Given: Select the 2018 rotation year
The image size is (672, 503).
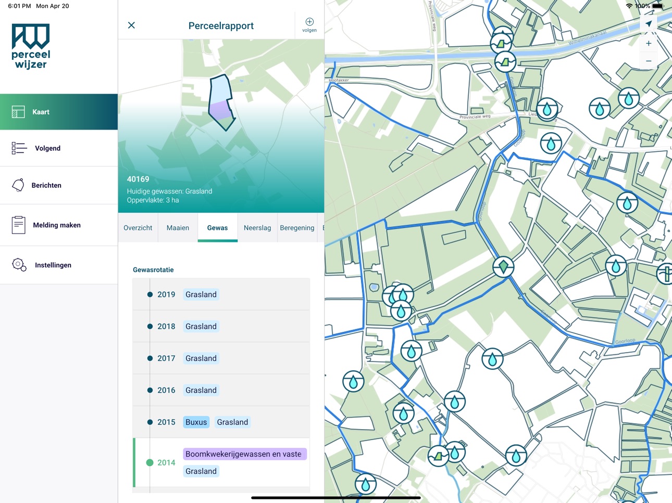Looking at the screenshot, I should (x=166, y=327).
